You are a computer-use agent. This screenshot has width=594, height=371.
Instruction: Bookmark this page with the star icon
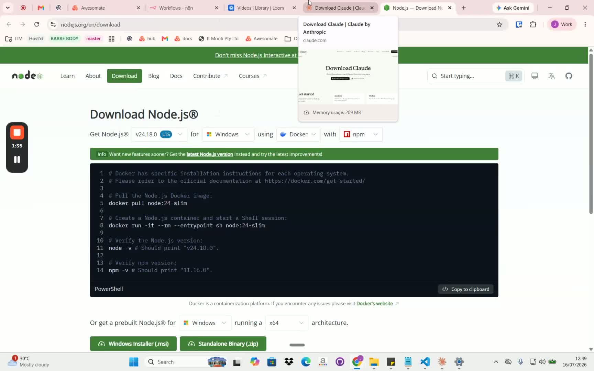499,24
